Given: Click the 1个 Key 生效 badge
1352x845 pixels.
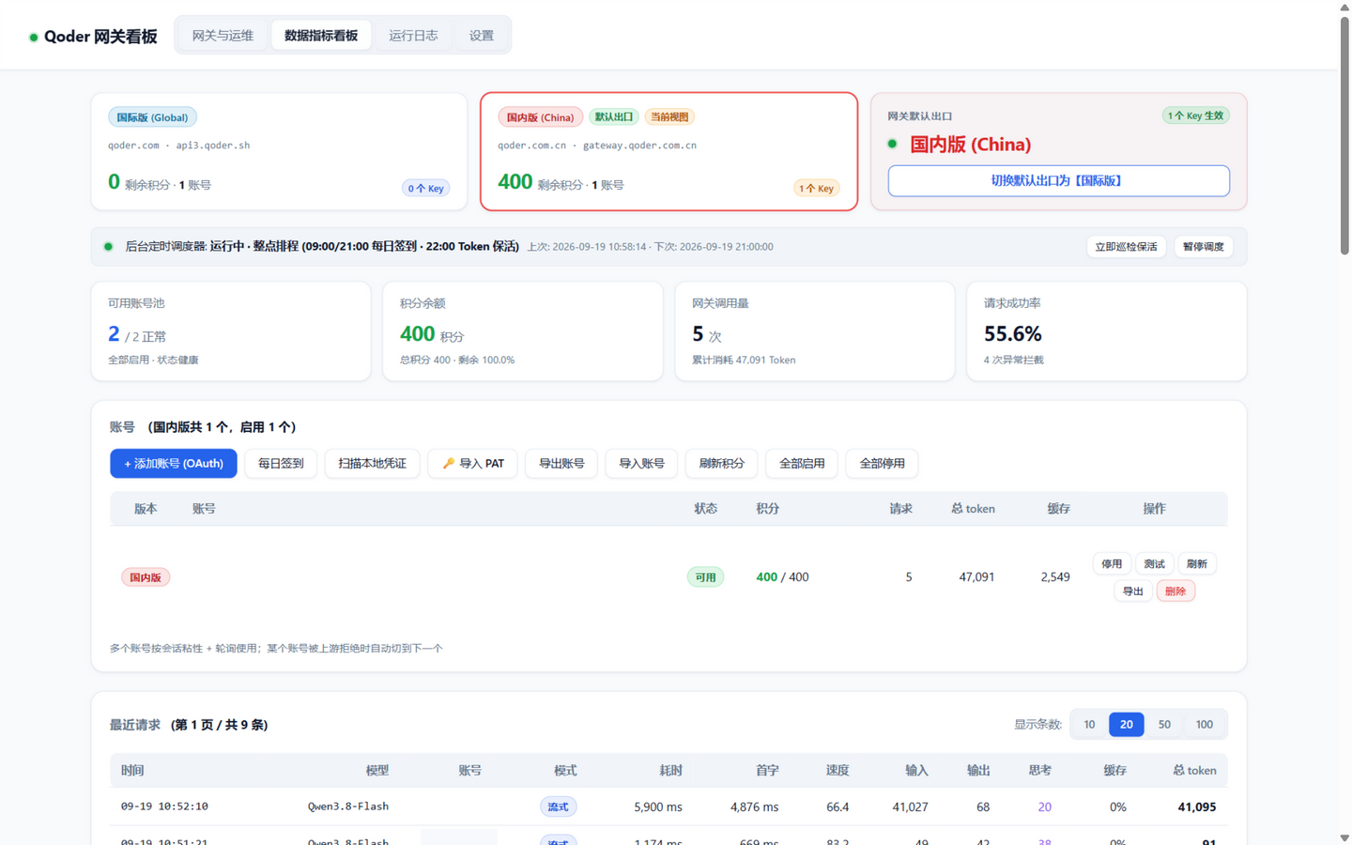Looking at the screenshot, I should [1195, 115].
